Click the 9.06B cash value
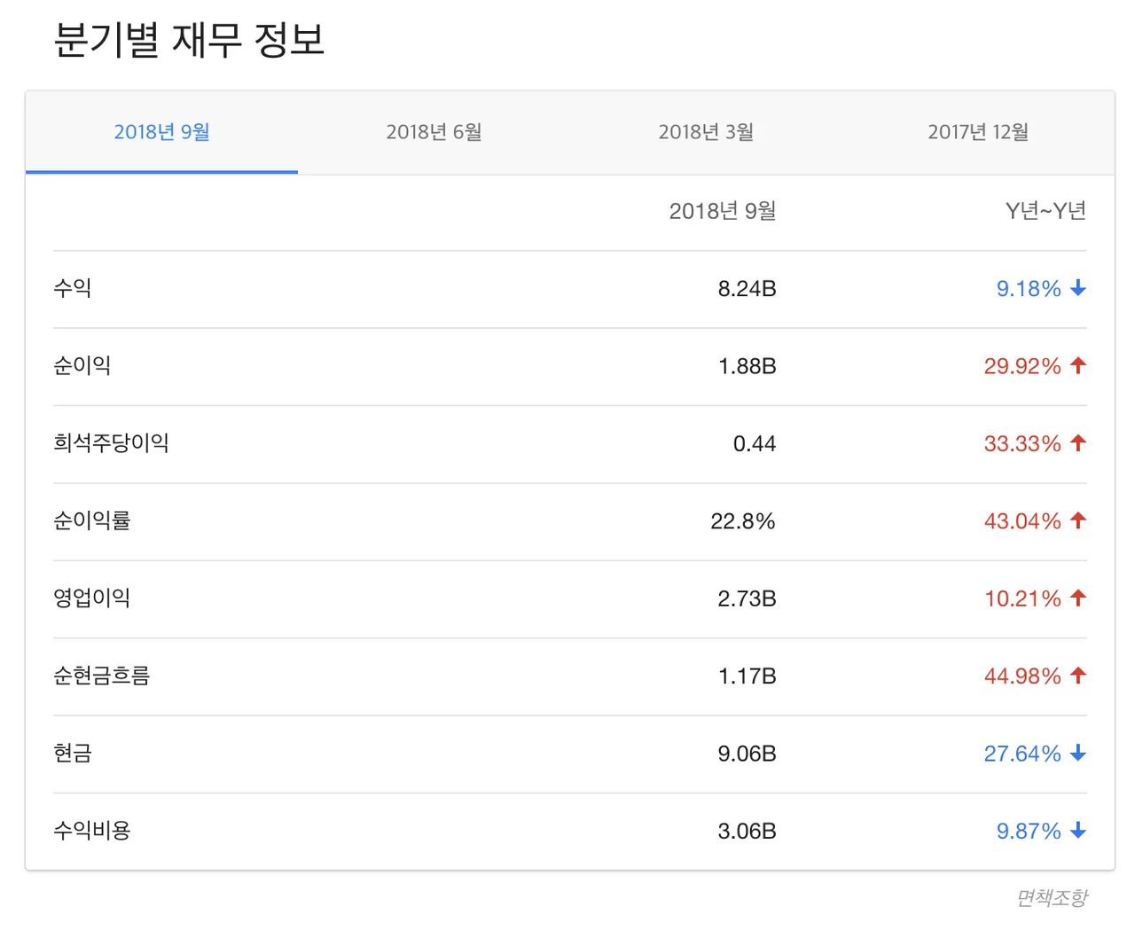 [x=747, y=754]
